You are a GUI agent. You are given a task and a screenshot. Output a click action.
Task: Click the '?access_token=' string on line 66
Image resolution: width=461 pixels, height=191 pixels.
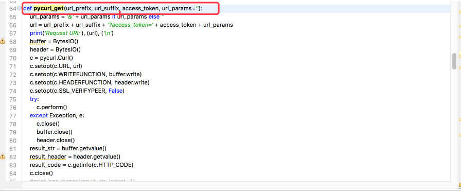click(x=130, y=25)
